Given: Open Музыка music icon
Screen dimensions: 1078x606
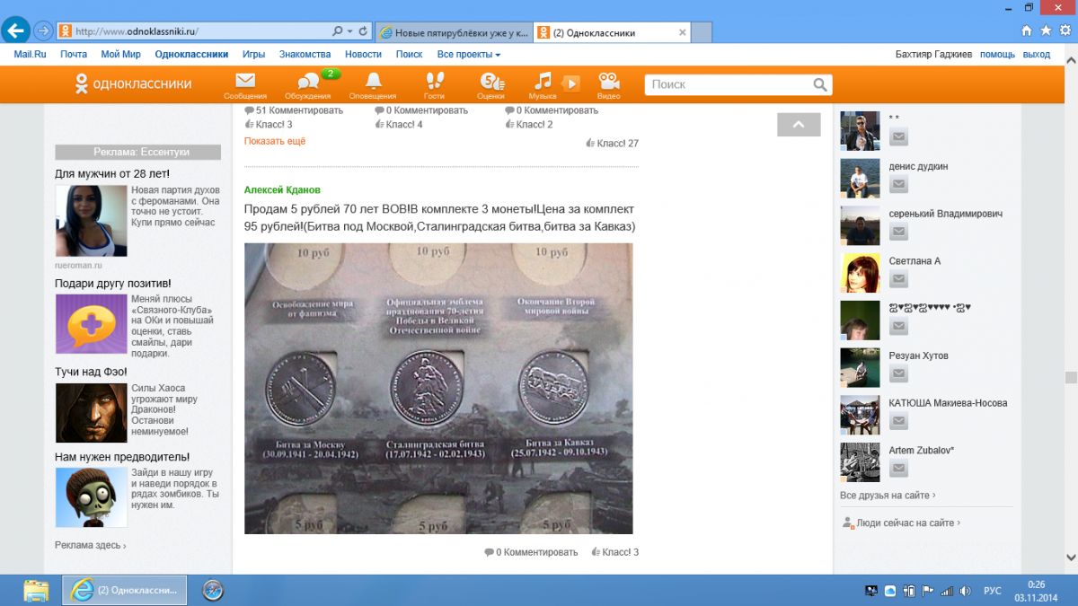Looking at the screenshot, I should coord(543,83).
